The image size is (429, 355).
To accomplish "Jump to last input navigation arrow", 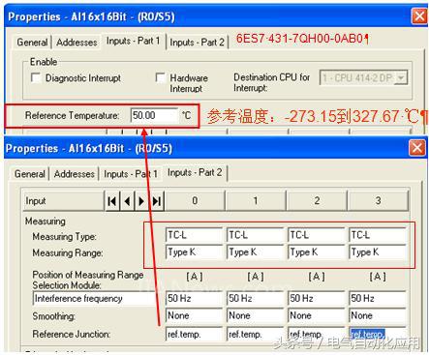I will [157, 201].
